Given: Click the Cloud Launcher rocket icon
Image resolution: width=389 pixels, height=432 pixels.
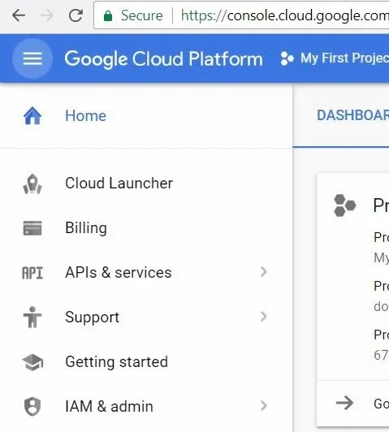Looking at the screenshot, I should point(32,184).
